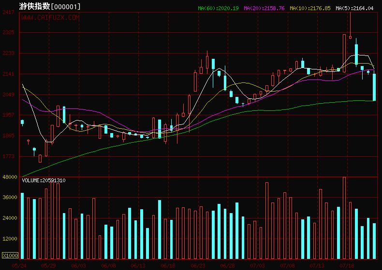Click the 06/18 date label
This screenshot has width=382, height=270.
tap(168, 266)
